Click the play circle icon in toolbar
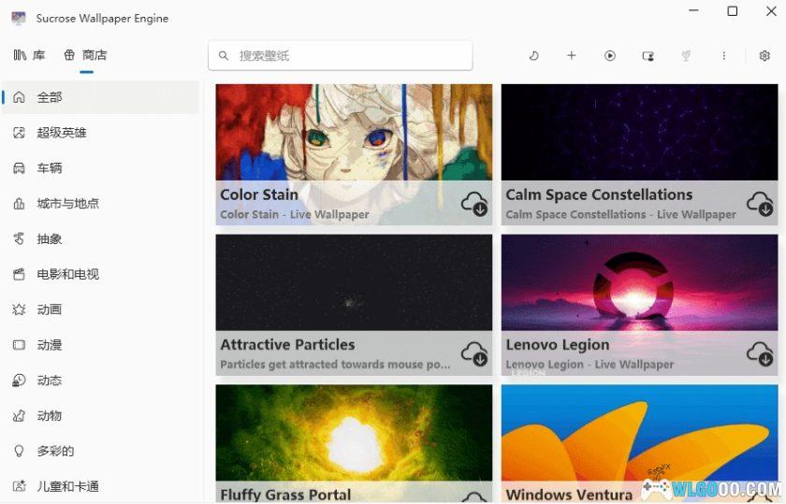This screenshot has height=504, width=786. [609, 55]
